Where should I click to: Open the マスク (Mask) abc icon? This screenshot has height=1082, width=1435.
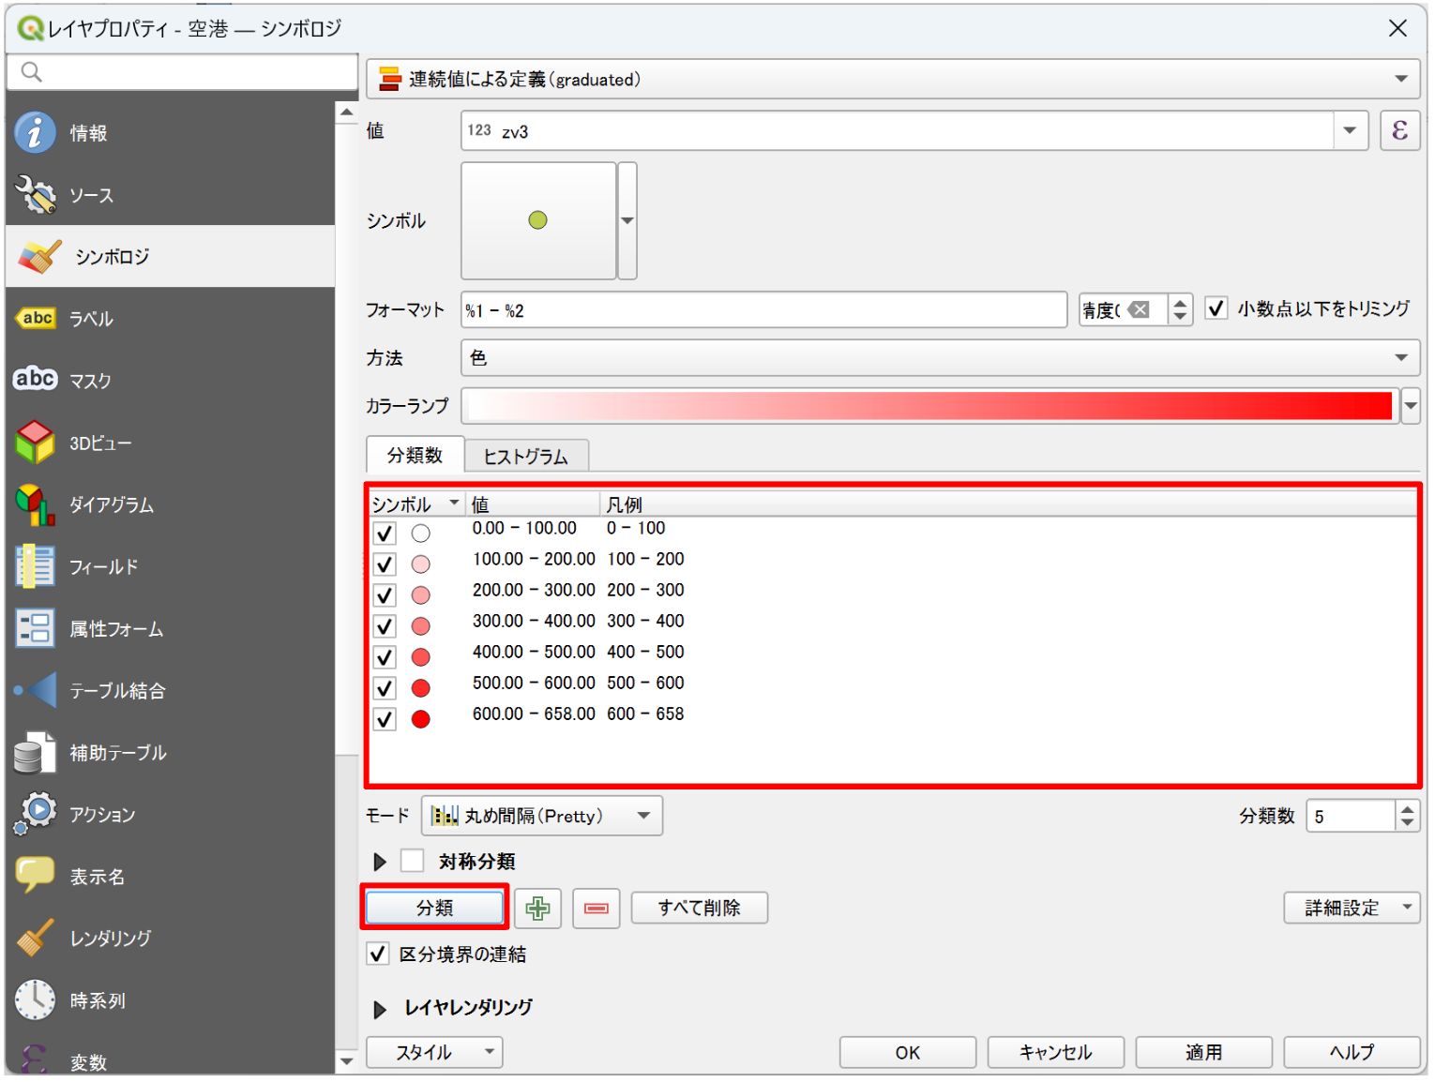coord(36,379)
